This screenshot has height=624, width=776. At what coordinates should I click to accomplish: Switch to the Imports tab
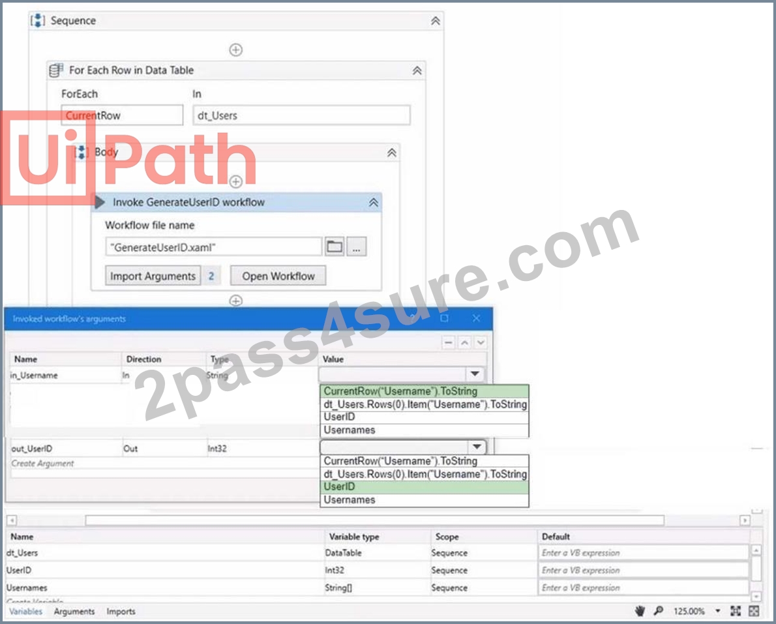pos(121,611)
